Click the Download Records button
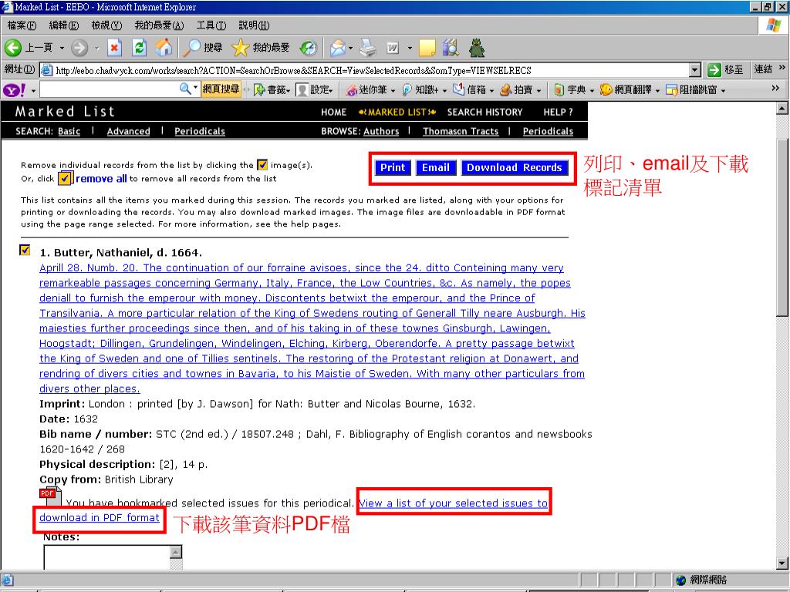 [x=515, y=167]
